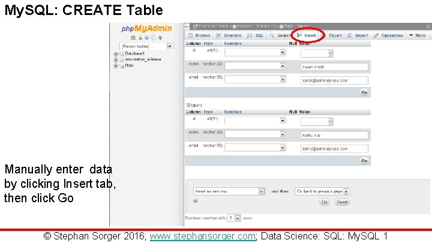The height and width of the screenshot is (243, 432).
Task: Click the collapse-top icon at the breadcrumb's right end
Action: 428,26
